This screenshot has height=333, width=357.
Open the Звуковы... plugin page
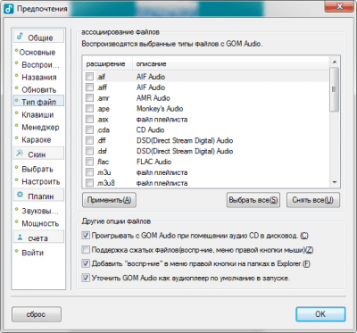(x=40, y=211)
